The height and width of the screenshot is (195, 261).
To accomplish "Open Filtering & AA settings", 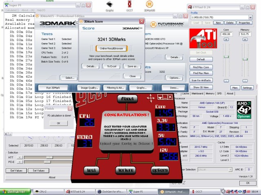I will [115, 88].
